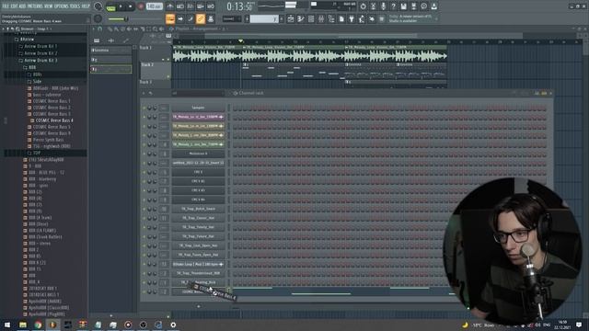Mute the Shaker Loop channel
The image size is (589, 331).
[144, 264]
